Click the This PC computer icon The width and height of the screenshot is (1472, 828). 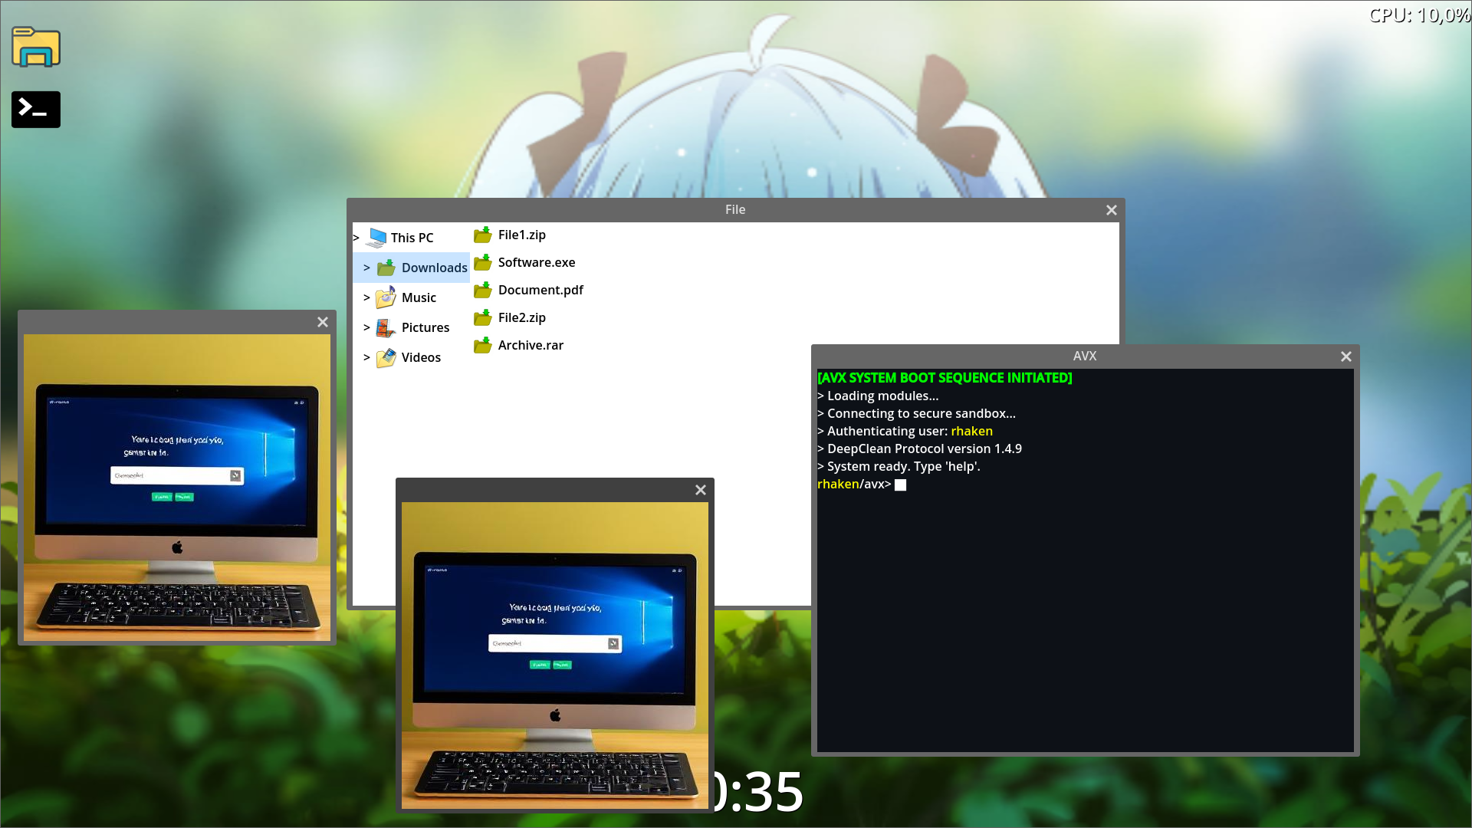pos(377,237)
